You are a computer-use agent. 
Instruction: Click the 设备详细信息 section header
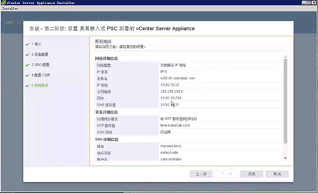tap(106, 112)
